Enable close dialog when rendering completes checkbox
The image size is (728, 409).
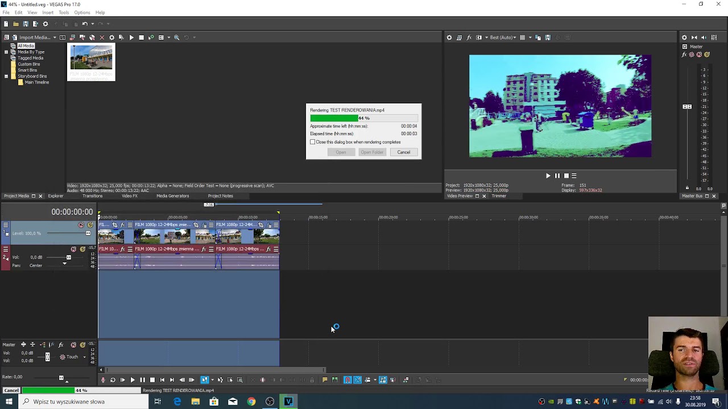(x=313, y=142)
